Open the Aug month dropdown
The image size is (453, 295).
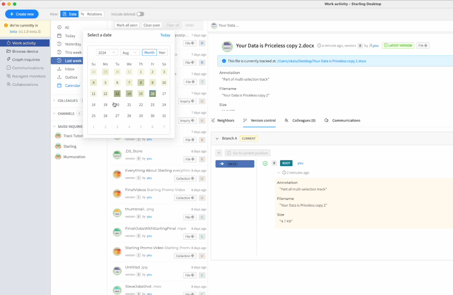tap(130, 53)
